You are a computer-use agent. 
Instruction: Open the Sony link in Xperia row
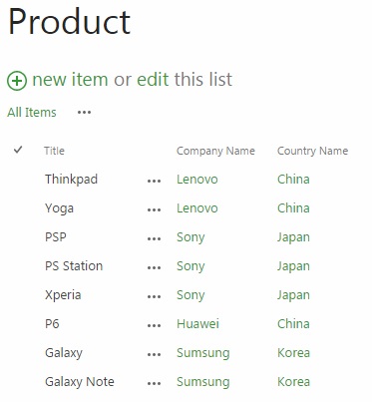[x=190, y=295]
